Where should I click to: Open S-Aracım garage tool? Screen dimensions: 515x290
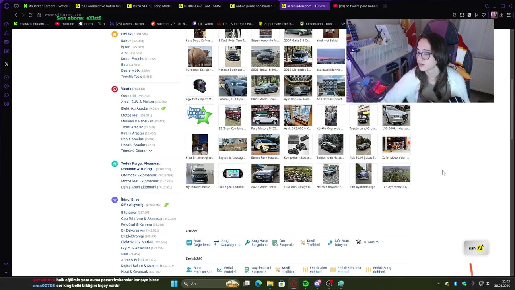tap(367, 242)
